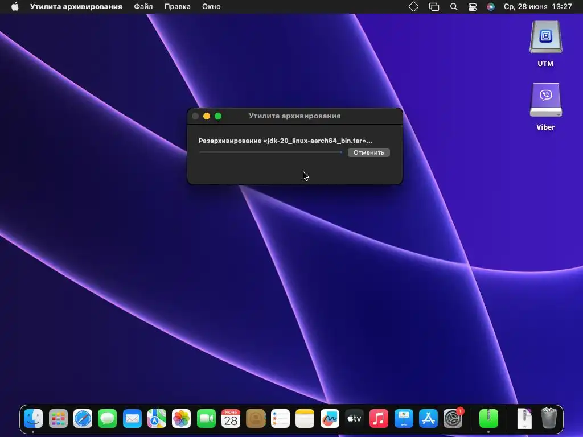This screenshot has height=437, width=583.
Task: Open Control Center in menu bar
Action: (x=472, y=7)
